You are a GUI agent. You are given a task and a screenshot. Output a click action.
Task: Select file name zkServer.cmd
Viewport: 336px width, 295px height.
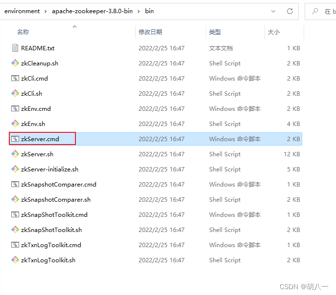point(40,139)
